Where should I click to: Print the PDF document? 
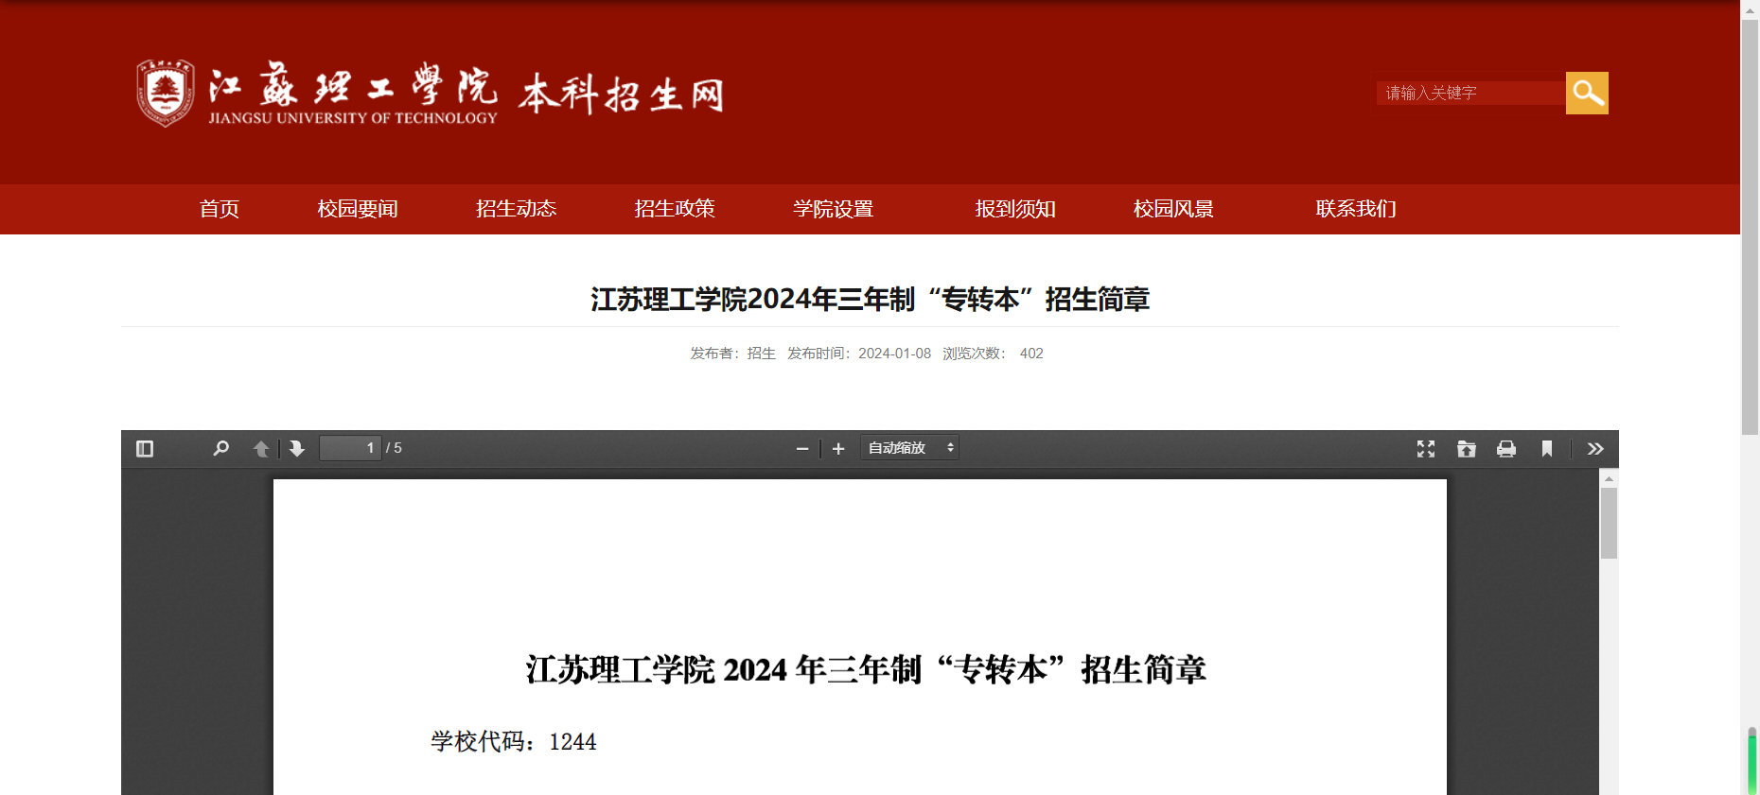point(1506,448)
